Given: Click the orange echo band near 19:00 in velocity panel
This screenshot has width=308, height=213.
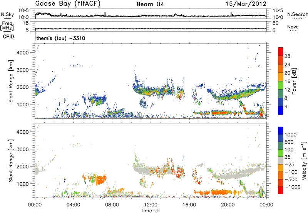Looking at the screenshot, I should click(x=221, y=192).
